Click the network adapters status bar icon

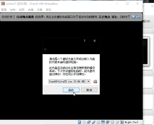point(89,122)
